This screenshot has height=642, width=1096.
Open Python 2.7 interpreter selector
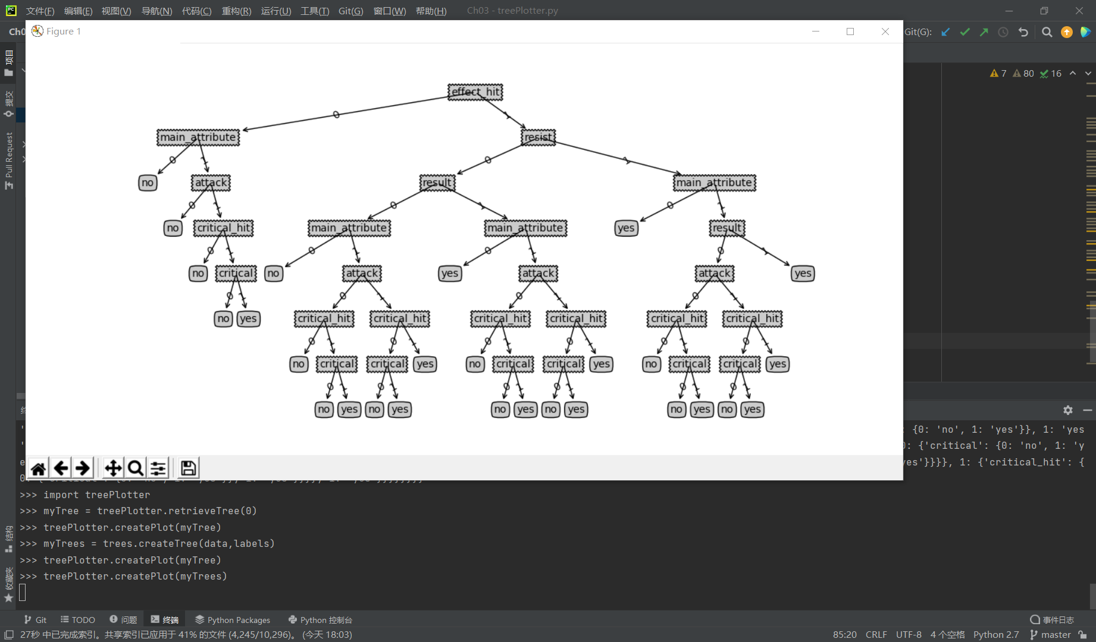(x=996, y=634)
